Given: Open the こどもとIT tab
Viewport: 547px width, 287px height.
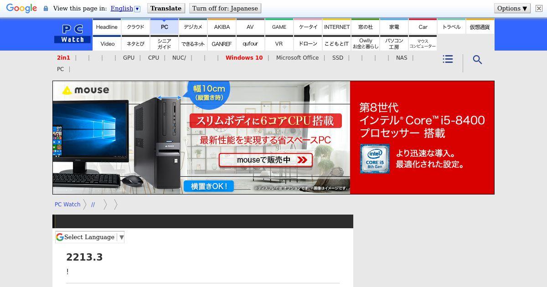Looking at the screenshot, I should [x=336, y=43].
